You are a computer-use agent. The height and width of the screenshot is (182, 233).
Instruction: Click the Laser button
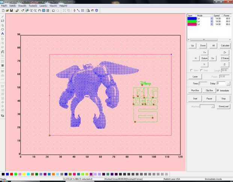pos(195,77)
